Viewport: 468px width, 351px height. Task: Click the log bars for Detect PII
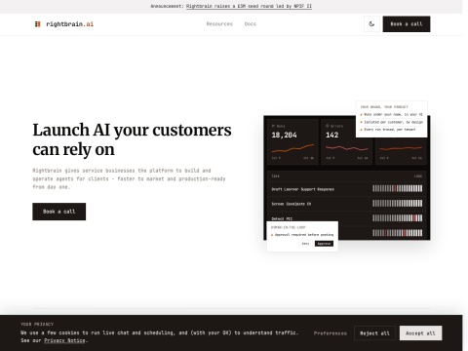point(398,218)
